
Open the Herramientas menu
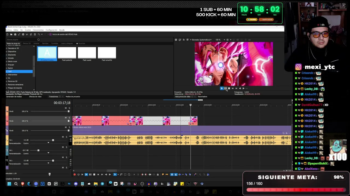[x=38, y=30]
